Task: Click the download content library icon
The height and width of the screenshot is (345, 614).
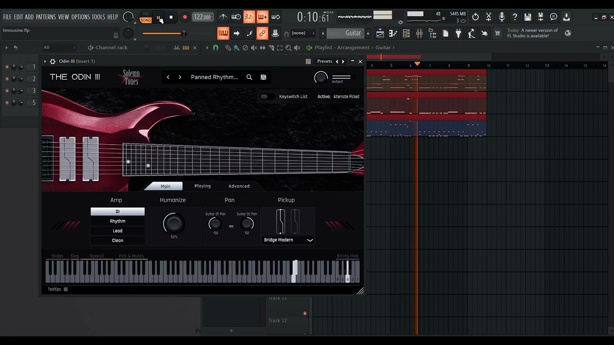Action: pyautogui.click(x=567, y=17)
